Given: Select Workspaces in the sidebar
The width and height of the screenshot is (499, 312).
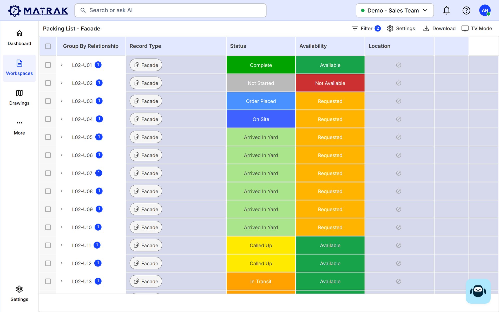Looking at the screenshot, I should coord(19,68).
